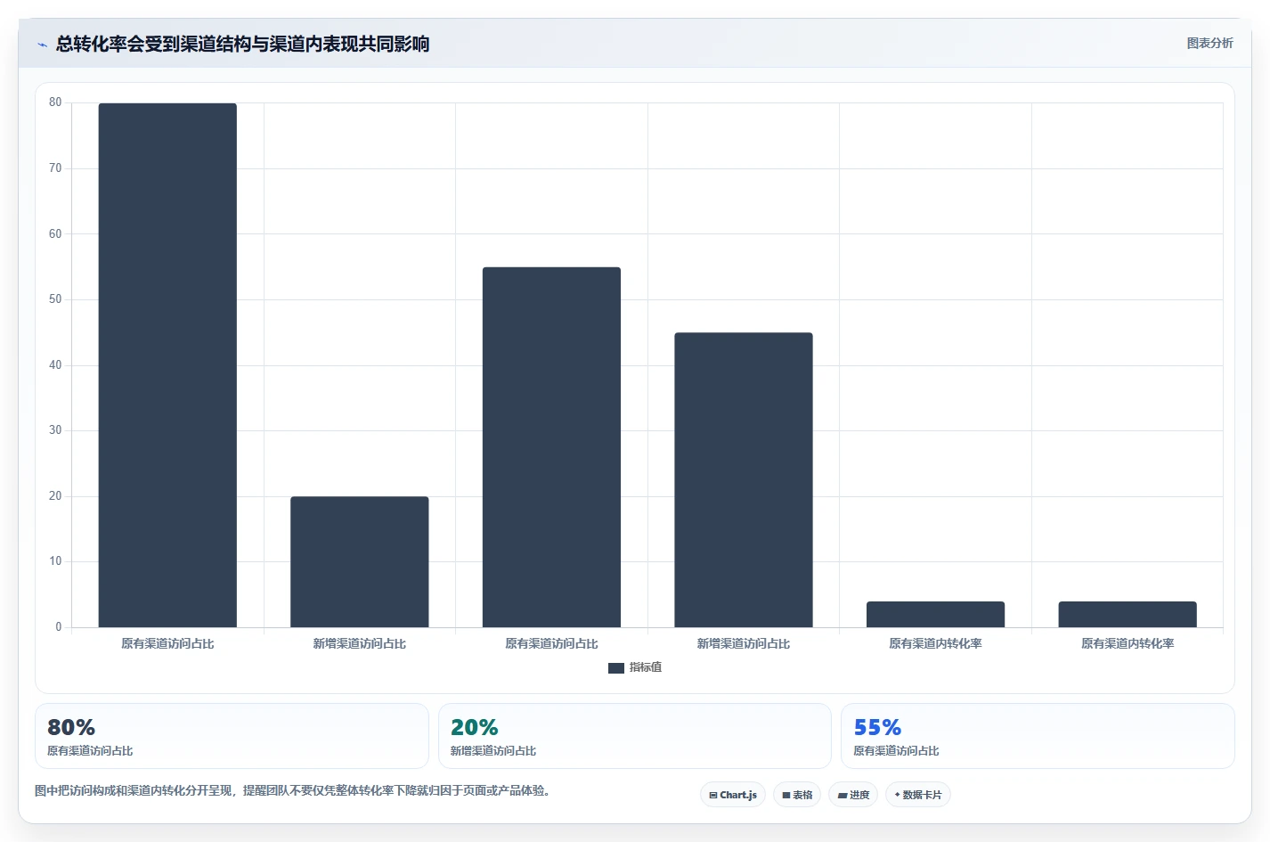Click the blue icon beside the panel title

pyautogui.click(x=42, y=45)
